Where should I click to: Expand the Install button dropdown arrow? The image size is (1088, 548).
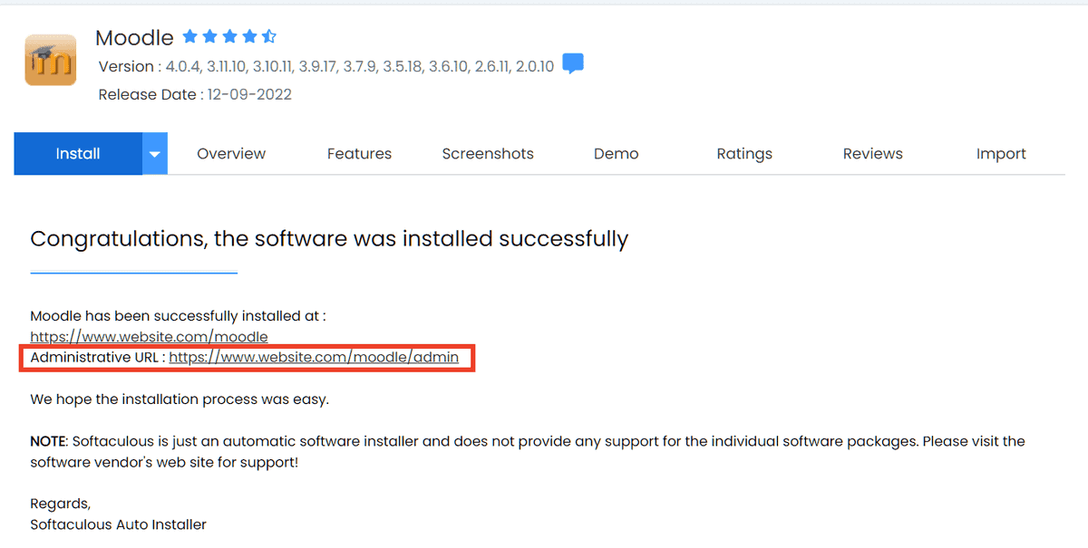tap(155, 154)
